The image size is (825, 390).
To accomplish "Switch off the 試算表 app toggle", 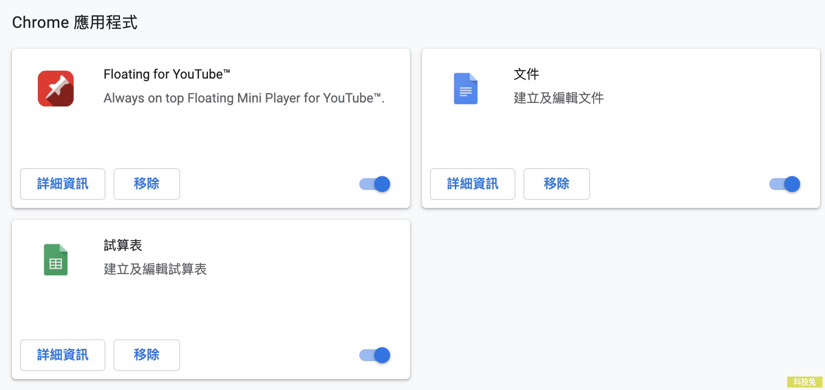I will click(375, 355).
